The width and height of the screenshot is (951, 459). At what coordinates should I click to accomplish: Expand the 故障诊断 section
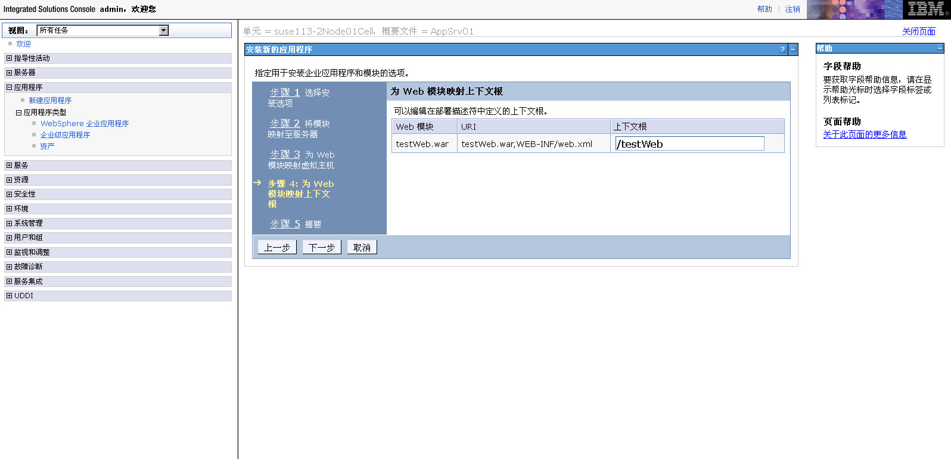(x=9, y=267)
